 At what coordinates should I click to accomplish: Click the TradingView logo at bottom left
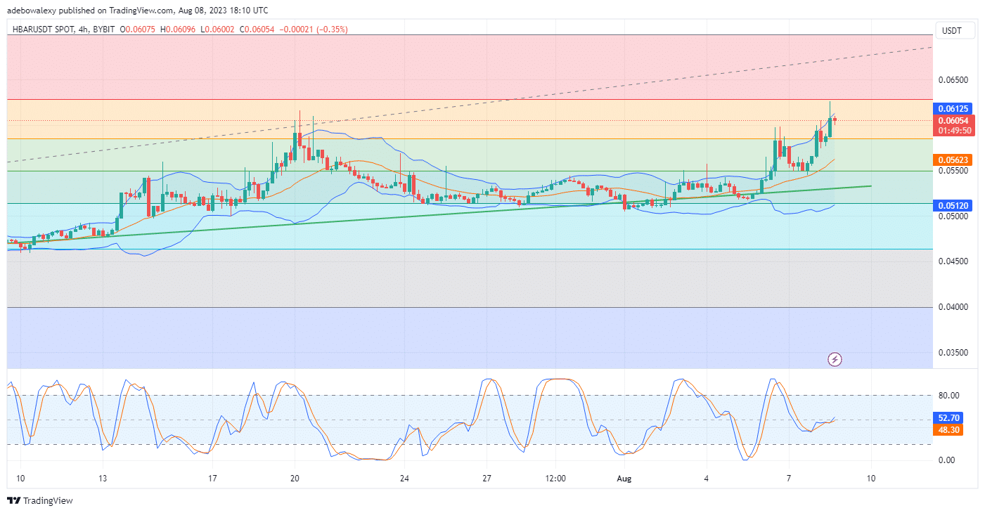[x=40, y=501]
